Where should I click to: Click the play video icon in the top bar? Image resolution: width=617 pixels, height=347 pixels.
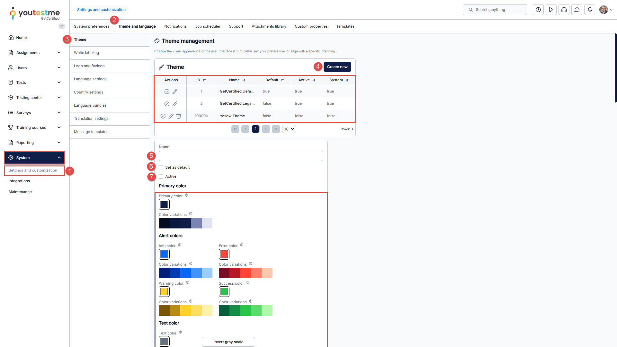[551, 10]
